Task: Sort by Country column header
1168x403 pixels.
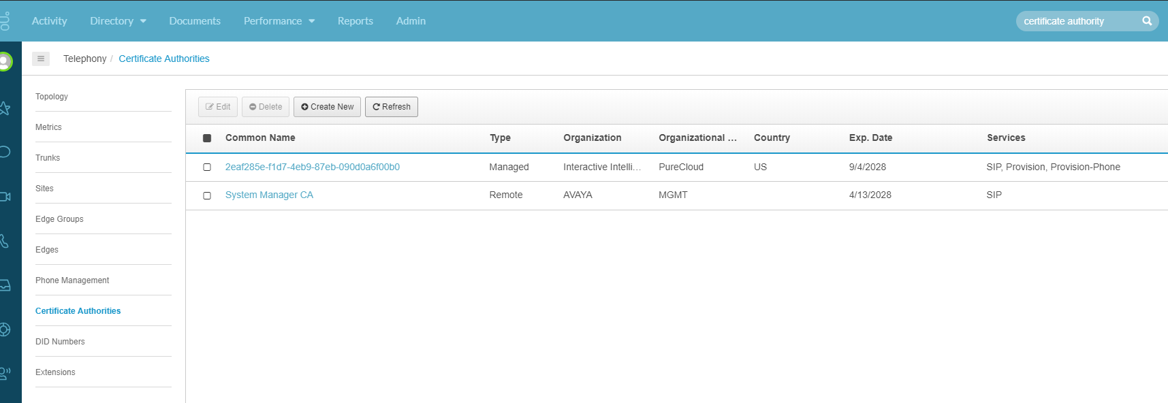Action: (772, 138)
